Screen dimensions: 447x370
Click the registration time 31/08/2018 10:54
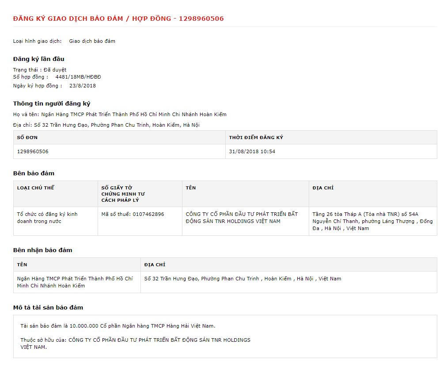[x=252, y=151]
